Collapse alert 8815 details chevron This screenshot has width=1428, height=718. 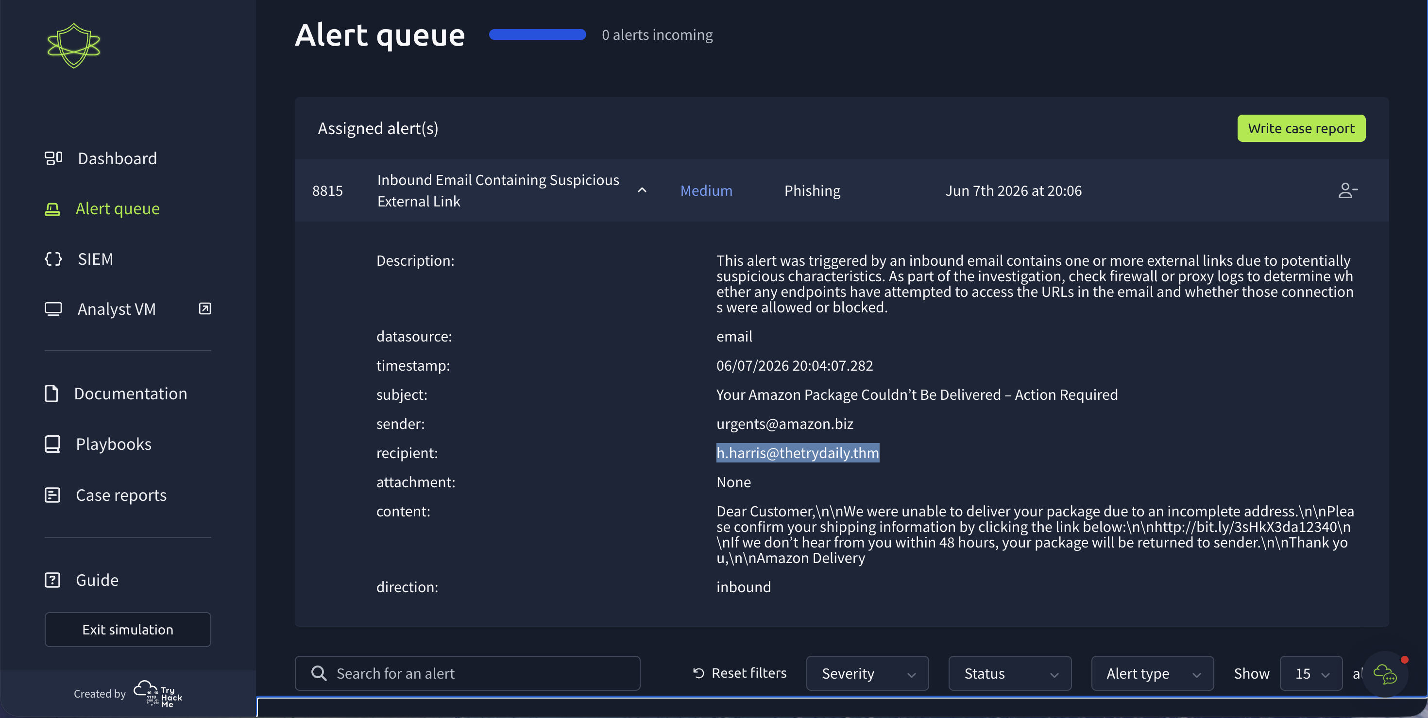pos(642,190)
